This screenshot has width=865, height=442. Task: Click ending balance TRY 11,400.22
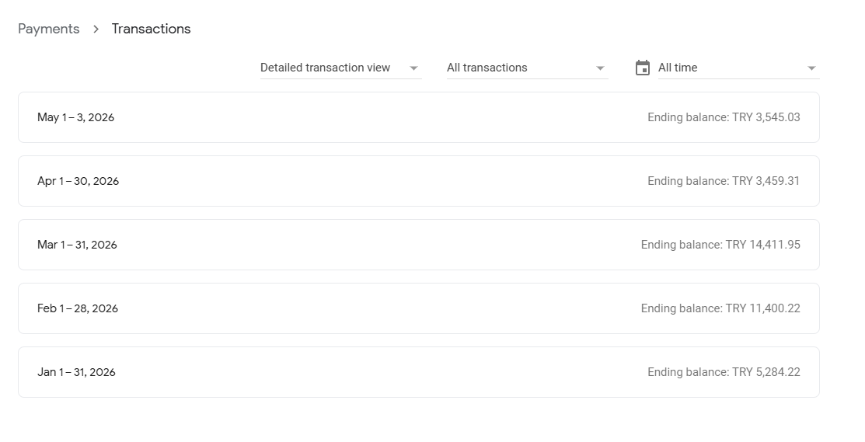click(x=720, y=308)
